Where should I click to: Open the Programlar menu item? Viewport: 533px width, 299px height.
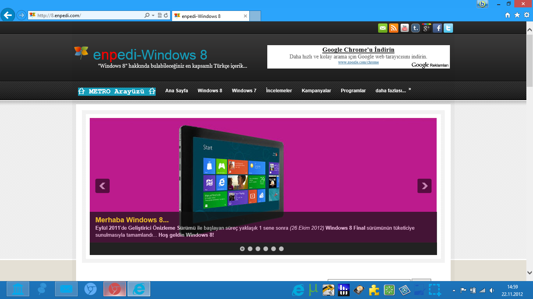coord(353,91)
